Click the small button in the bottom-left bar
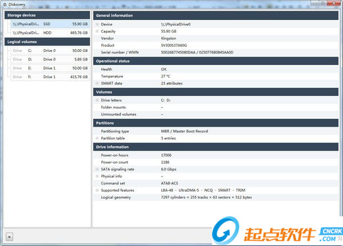 (9, 237)
